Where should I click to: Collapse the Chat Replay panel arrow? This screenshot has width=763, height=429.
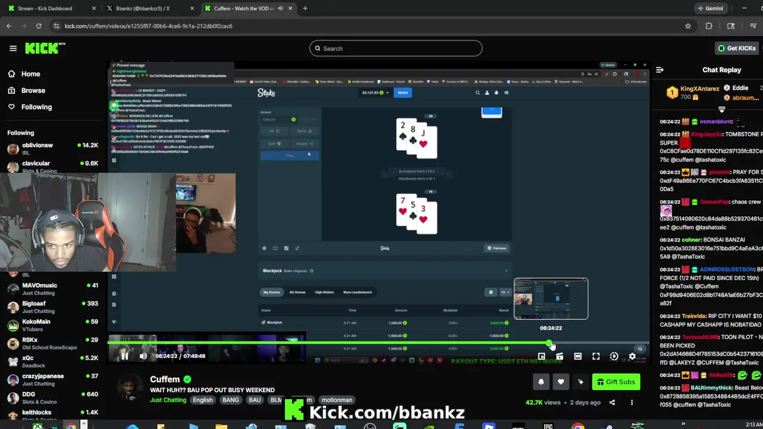coord(660,70)
